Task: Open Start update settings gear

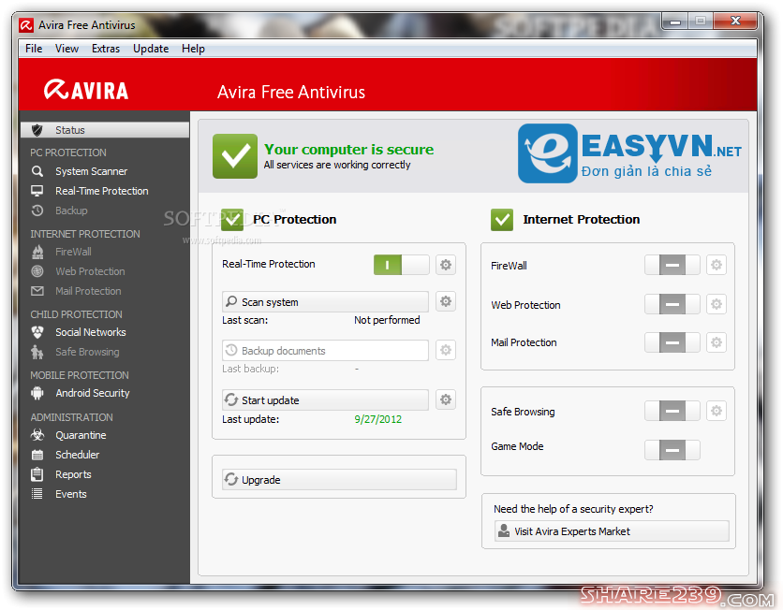Action: (x=446, y=399)
